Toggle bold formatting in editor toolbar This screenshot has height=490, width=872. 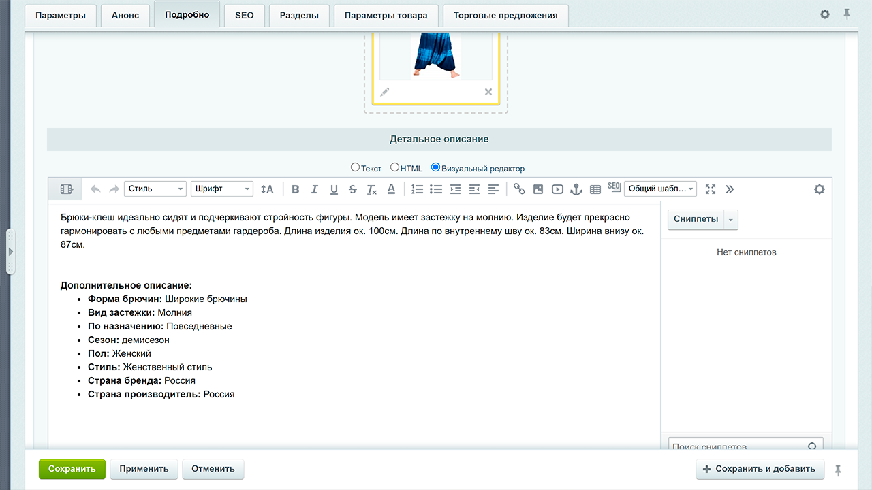(295, 189)
